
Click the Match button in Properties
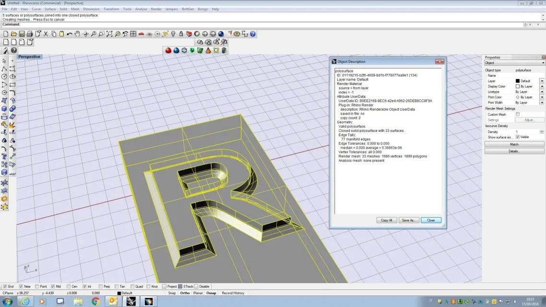point(514,144)
